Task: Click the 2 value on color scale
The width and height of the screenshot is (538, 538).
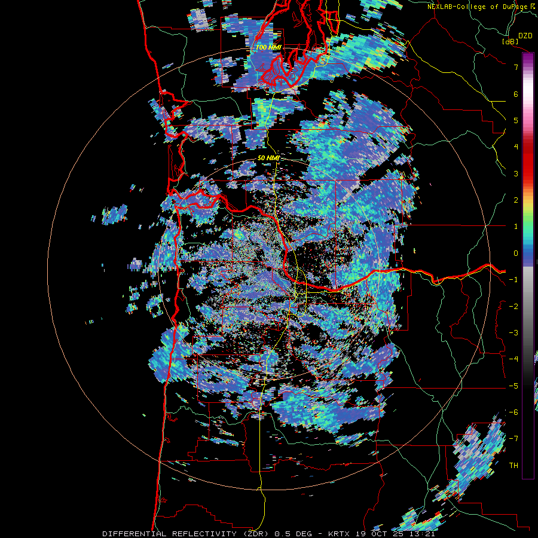Action: (516, 200)
